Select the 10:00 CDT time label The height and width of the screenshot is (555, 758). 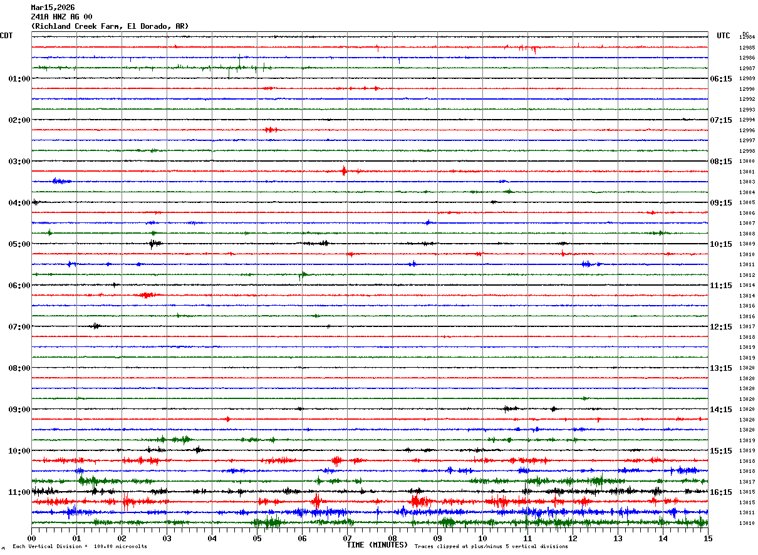[x=19, y=451]
